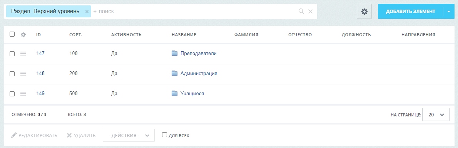458x148 pixels.
Task: Open the column settings gear in table header
Action: [23, 35]
